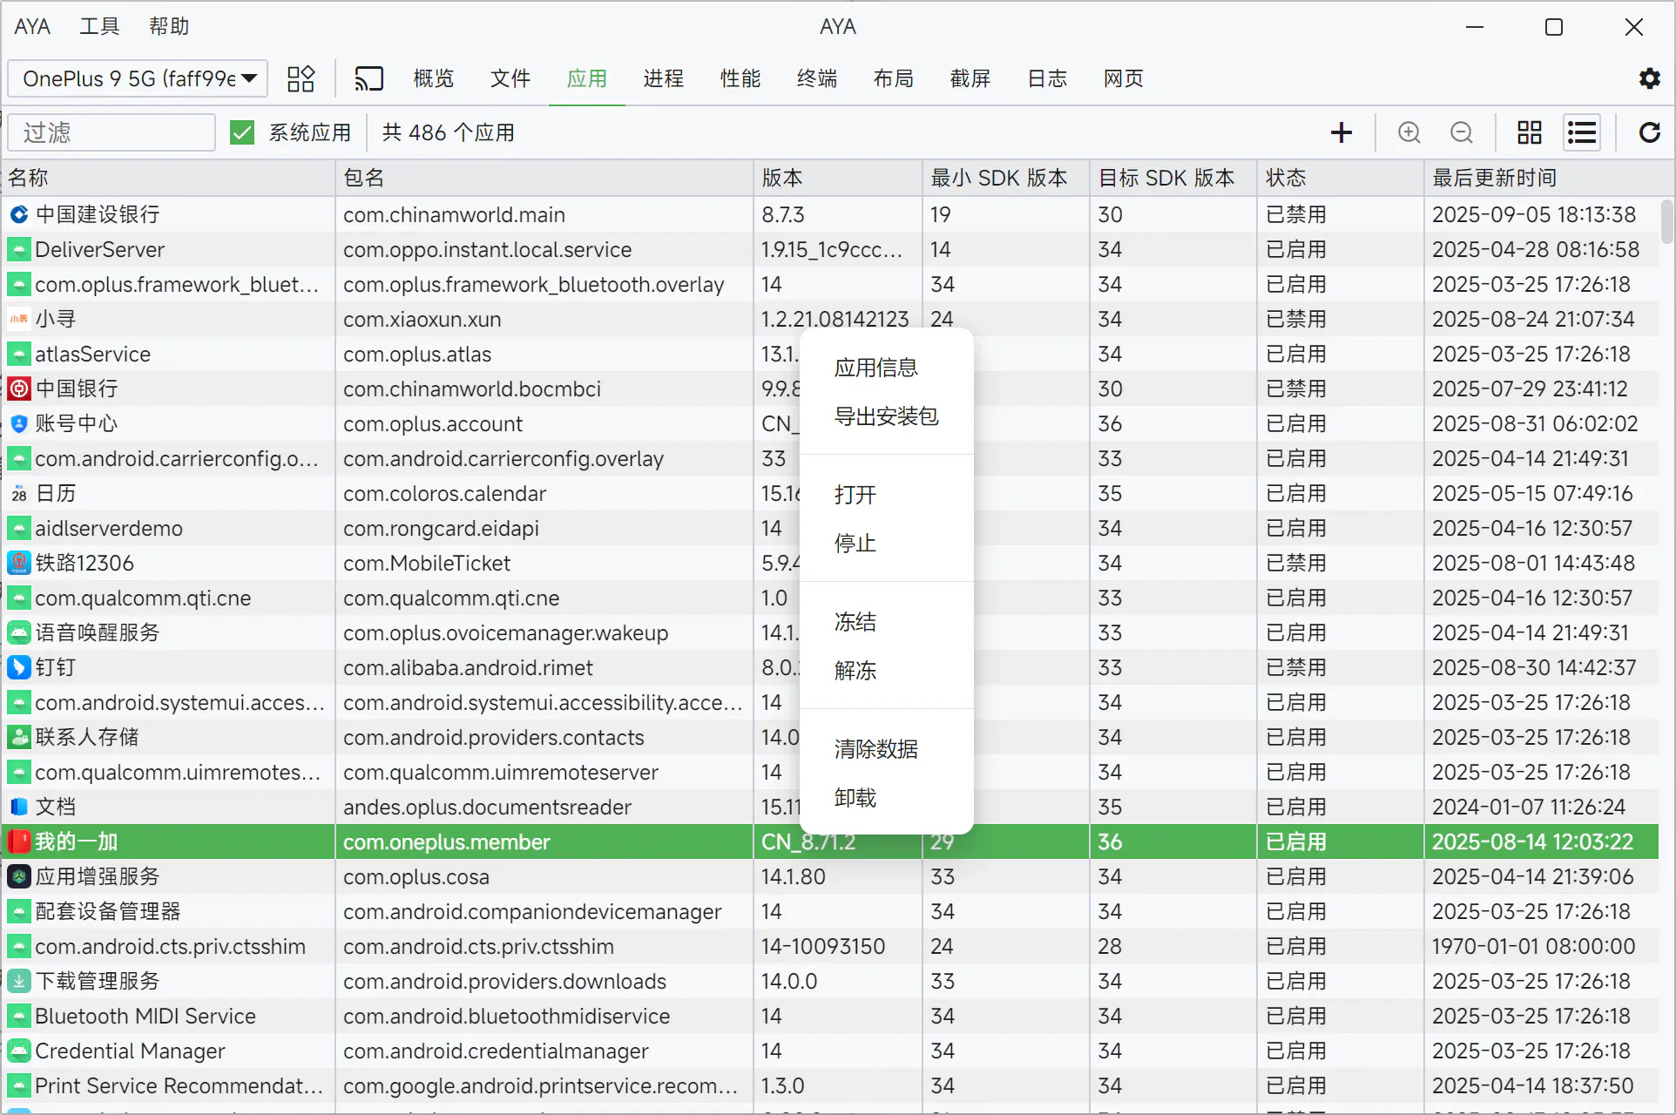Switch to 性能 tab
The image size is (1676, 1115).
740,78
